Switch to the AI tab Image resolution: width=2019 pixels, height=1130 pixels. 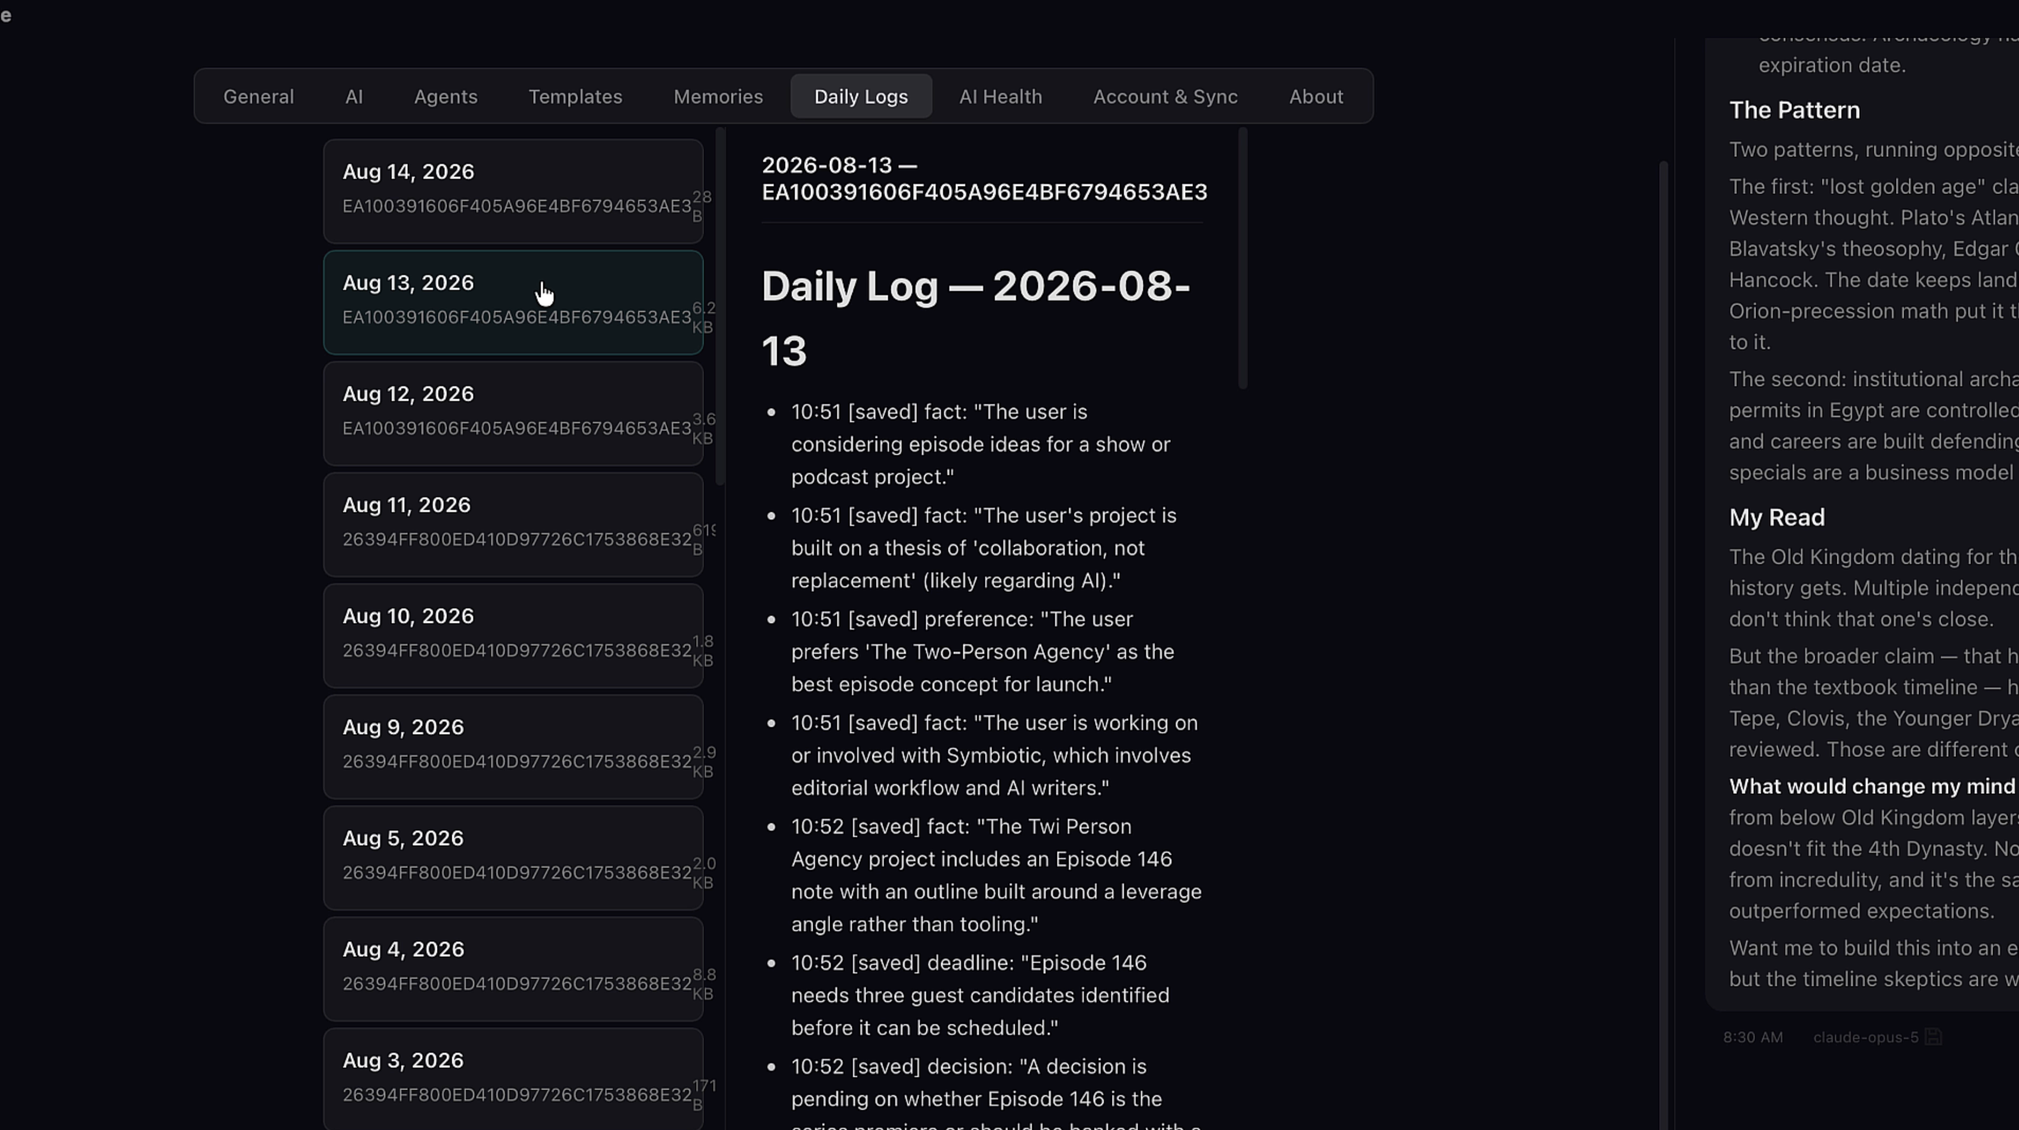[x=353, y=96]
